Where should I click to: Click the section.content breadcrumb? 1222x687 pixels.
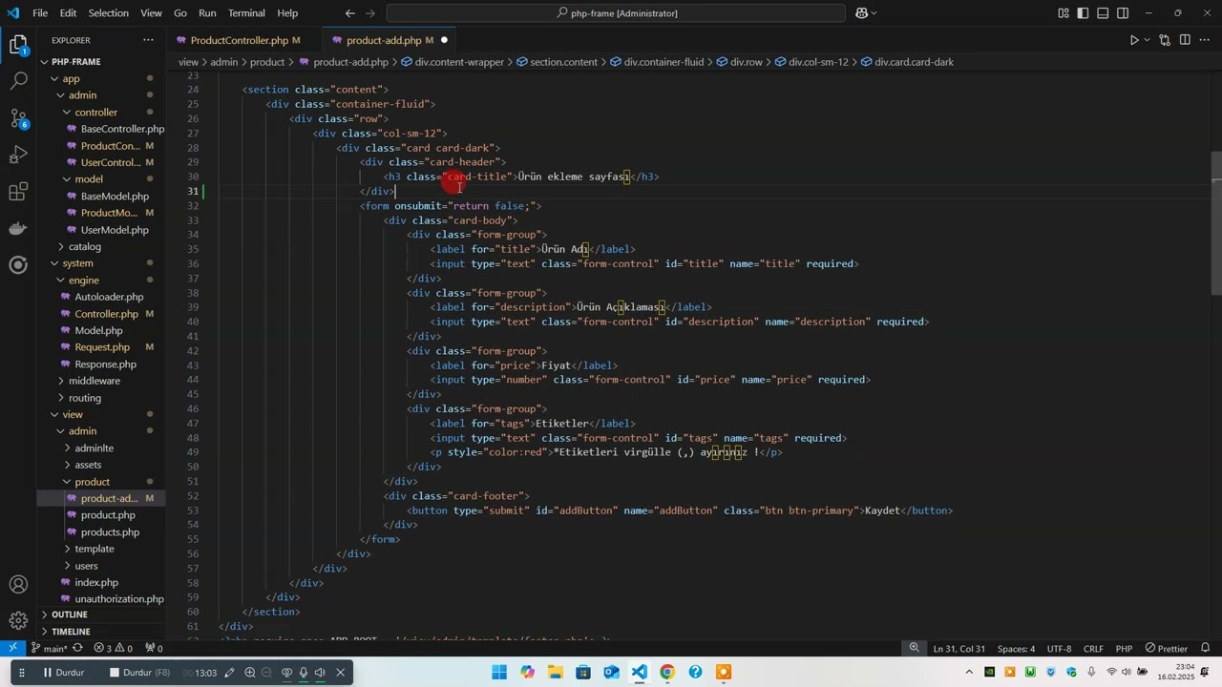pyautogui.click(x=563, y=62)
